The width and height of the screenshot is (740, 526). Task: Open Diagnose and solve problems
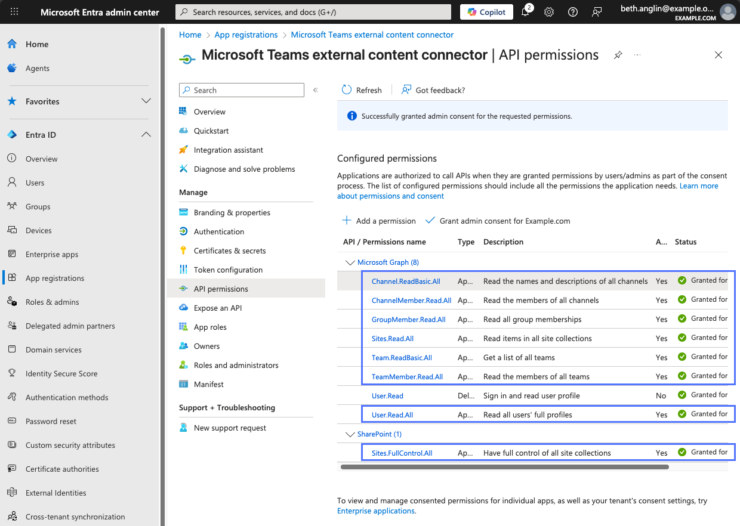tap(244, 169)
